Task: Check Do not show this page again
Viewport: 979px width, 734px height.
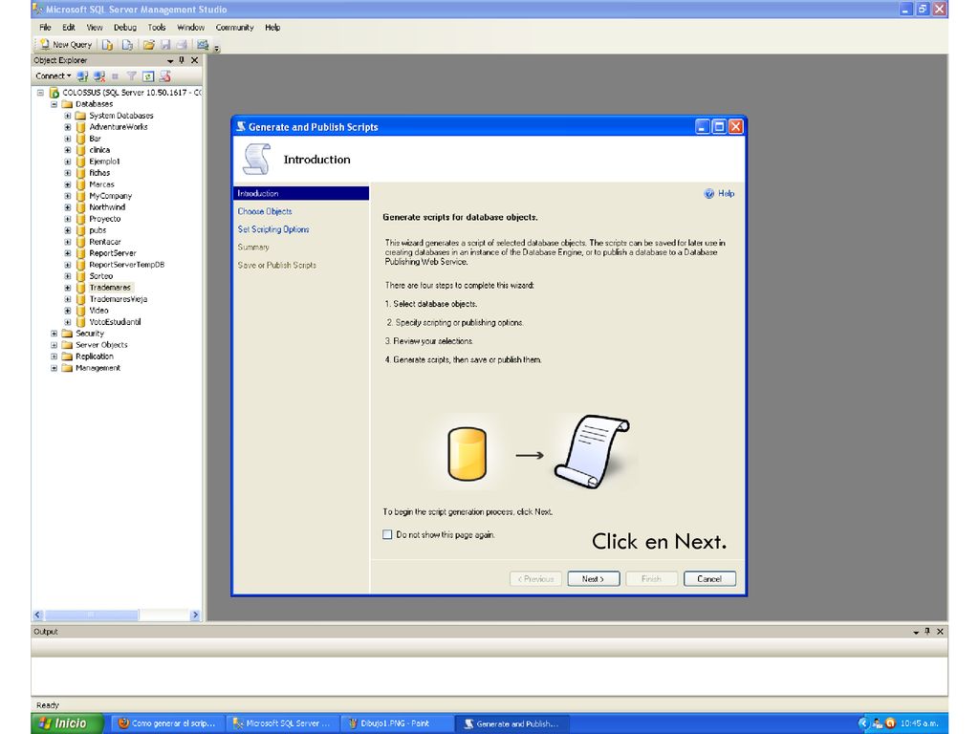Action: pos(387,535)
